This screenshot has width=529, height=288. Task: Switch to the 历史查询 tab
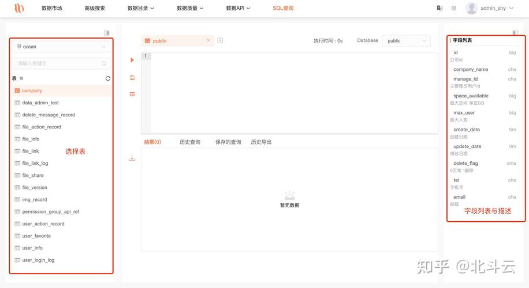pos(190,142)
